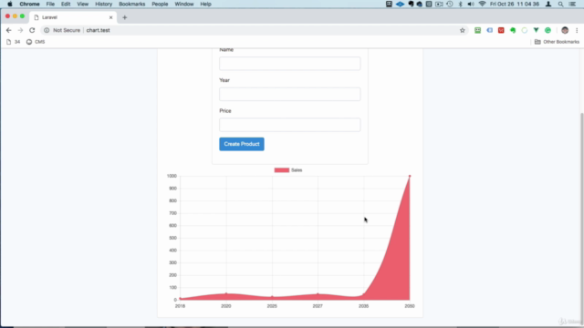Viewport: 584px width, 328px height.
Task: Click the Sales legend label
Action: [297, 170]
